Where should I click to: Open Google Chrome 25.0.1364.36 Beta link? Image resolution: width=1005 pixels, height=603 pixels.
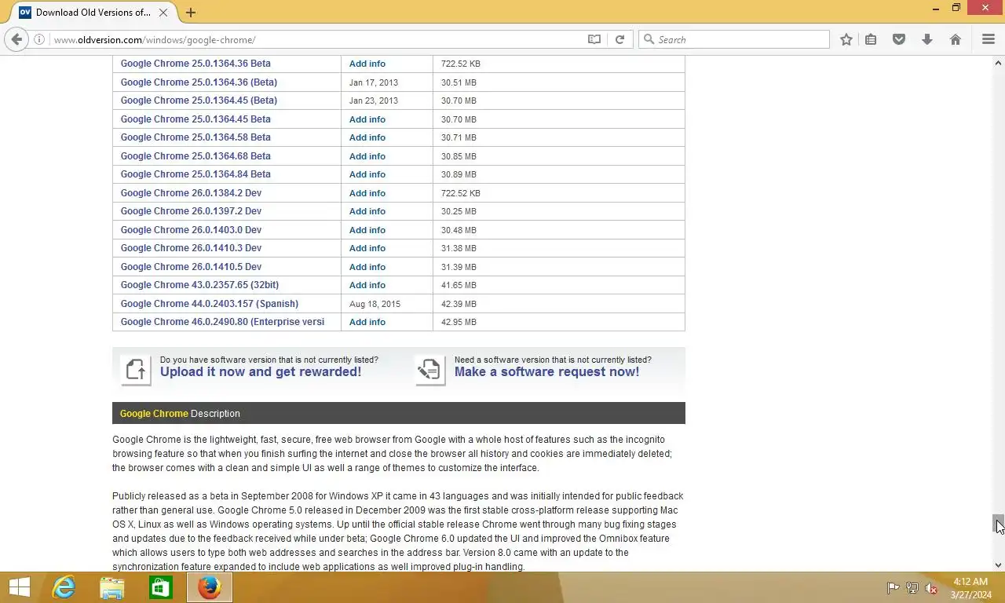pyautogui.click(x=196, y=64)
